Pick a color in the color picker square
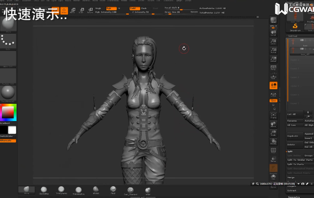 click(x=8, y=113)
